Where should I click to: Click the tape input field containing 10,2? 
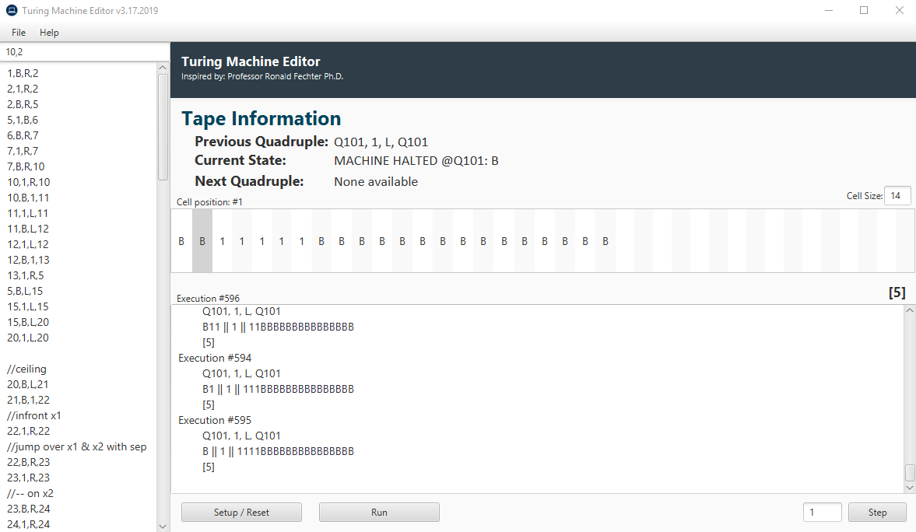pyautogui.click(x=85, y=52)
